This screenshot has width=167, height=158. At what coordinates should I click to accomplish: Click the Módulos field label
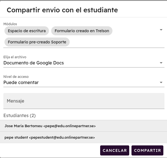[x=10, y=24]
